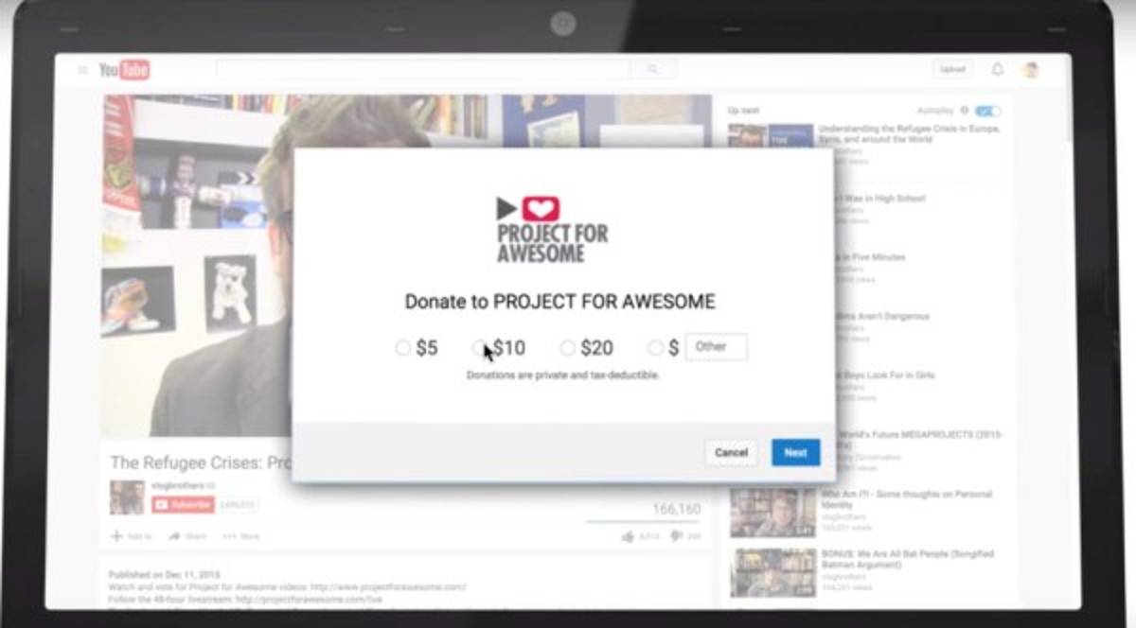1136x628 pixels.
Task: Click the search magnifier icon
Action: click(x=653, y=69)
